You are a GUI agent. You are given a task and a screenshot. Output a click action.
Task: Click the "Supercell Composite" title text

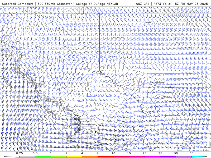pos(18,4)
